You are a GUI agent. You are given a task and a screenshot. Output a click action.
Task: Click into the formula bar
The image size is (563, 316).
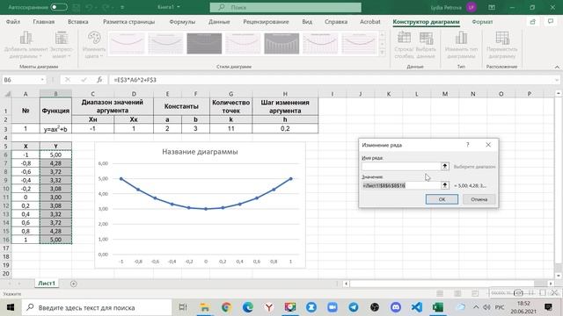[333, 80]
